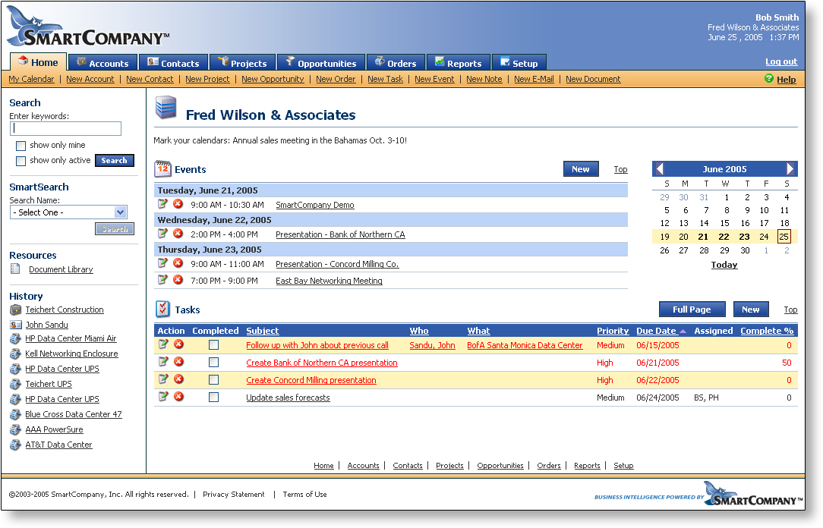The height and width of the screenshot is (528, 823).
Task: Mark 'Create Bank of Northern CA presentation' completed
Action: pyautogui.click(x=213, y=363)
